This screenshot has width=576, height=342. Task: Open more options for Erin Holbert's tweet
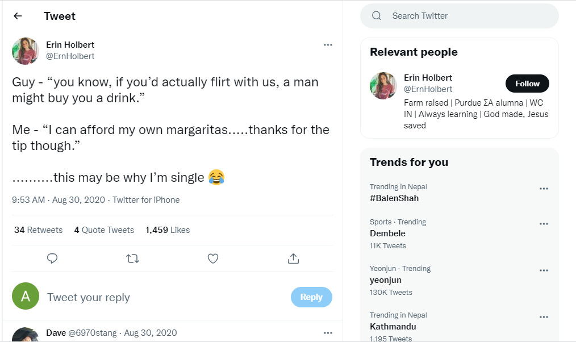point(328,45)
